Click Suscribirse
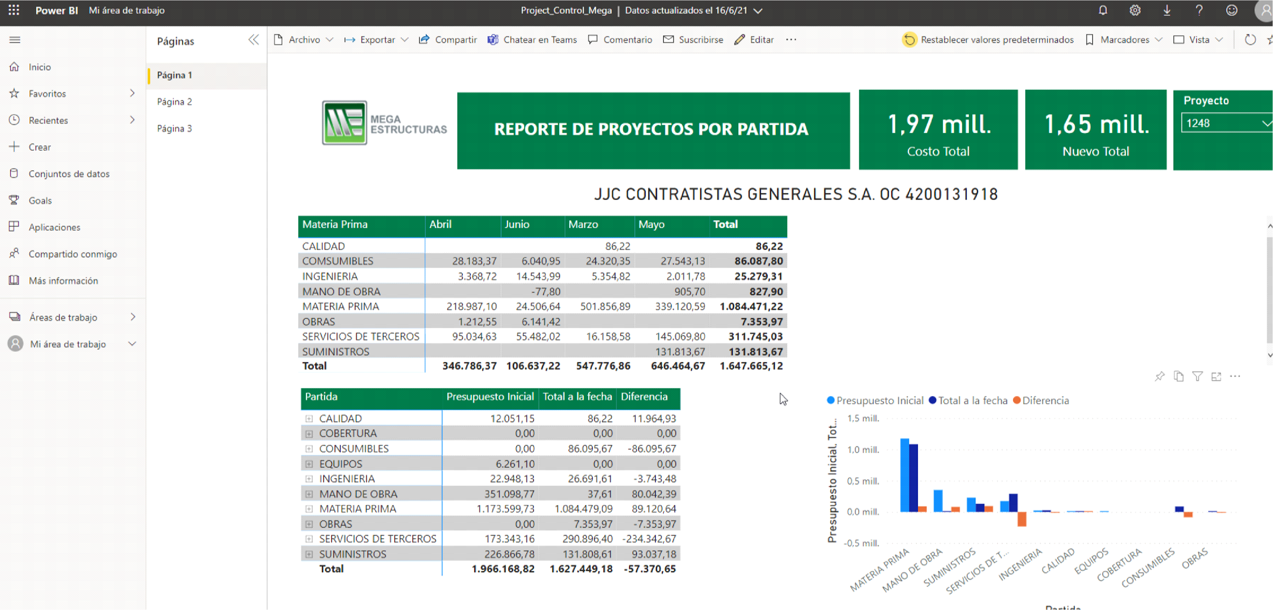1273x610 pixels. tap(693, 39)
